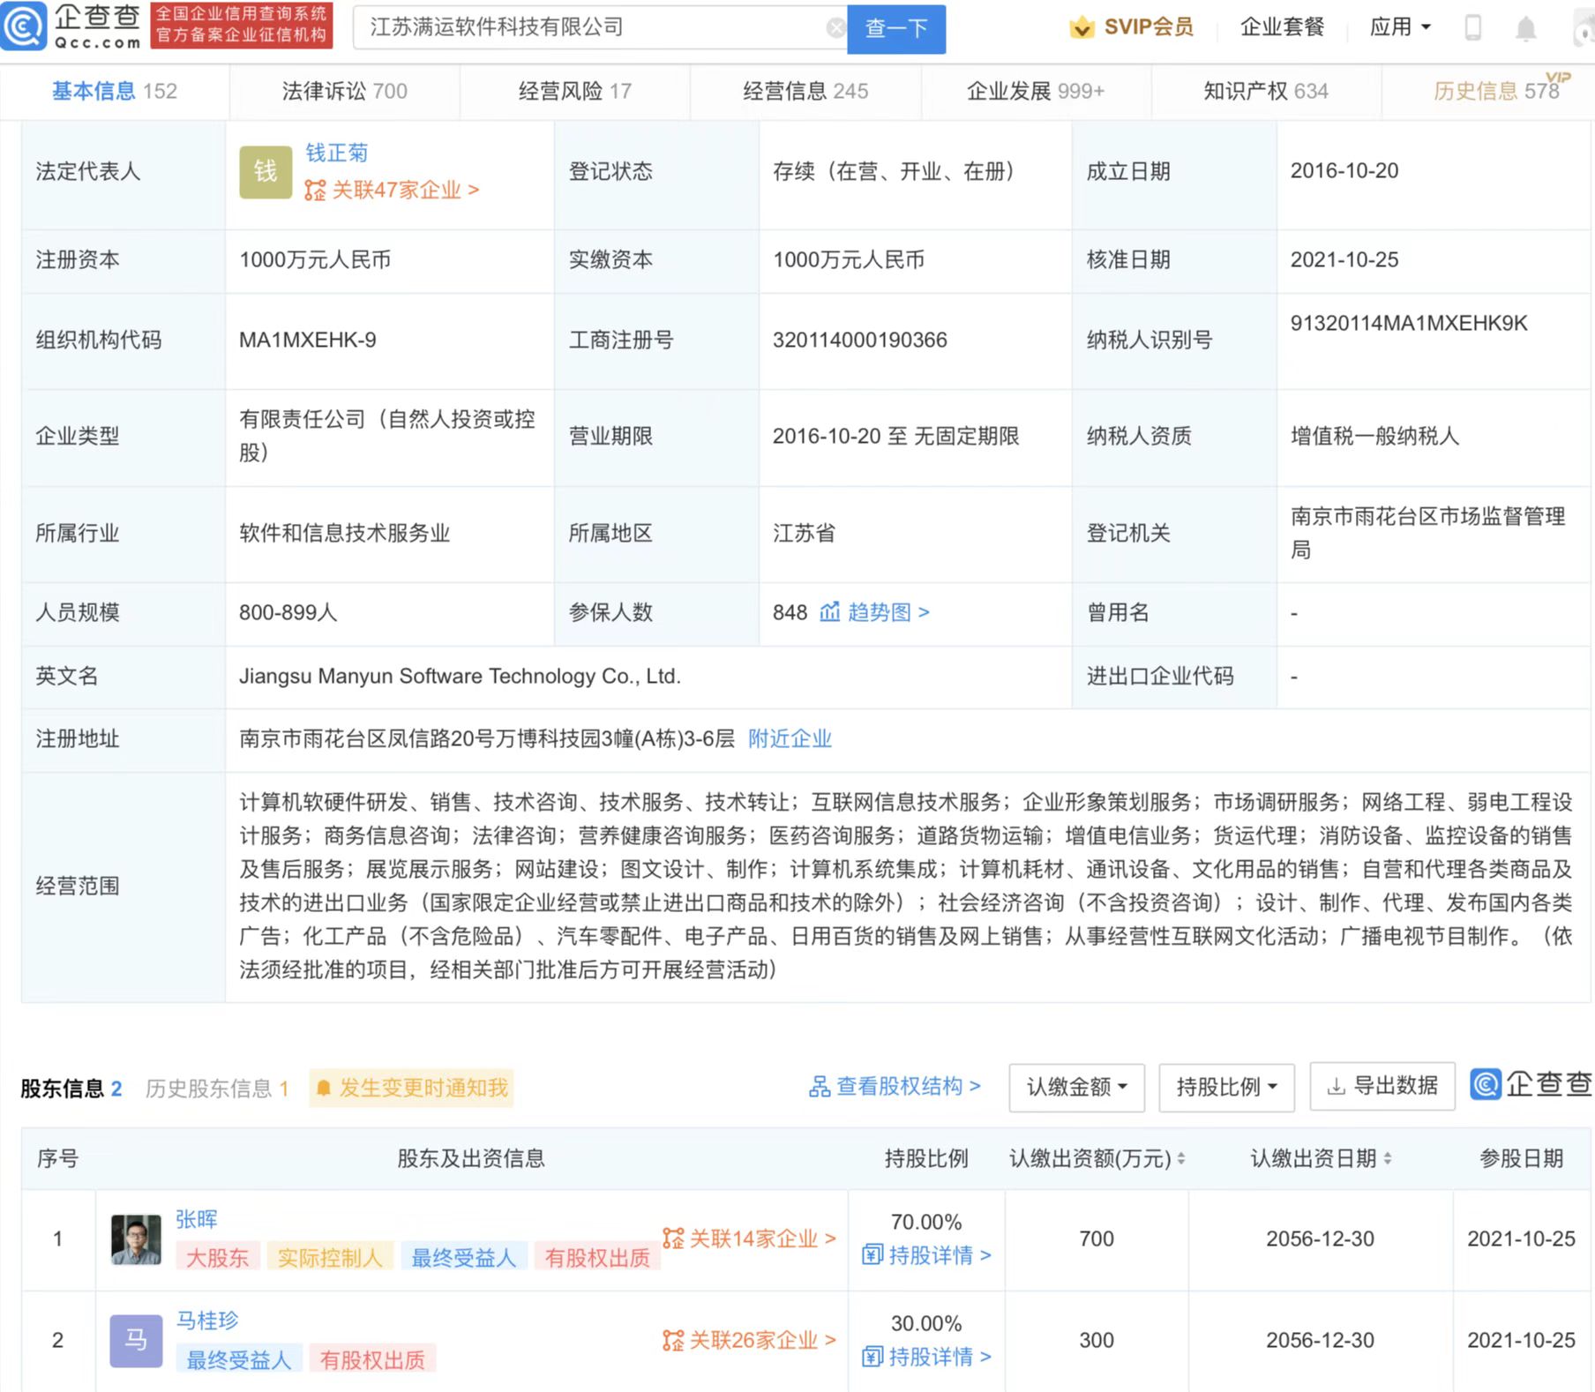The image size is (1595, 1392).
Task: Select the 历史股东信息 sub-tab
Action: 217,1089
